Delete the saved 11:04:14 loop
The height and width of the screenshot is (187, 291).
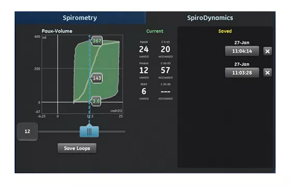click(268, 51)
